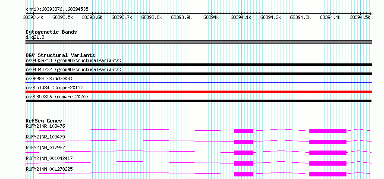Click the longer exon block of RUFY2|NR_103476
Screen dimensions: 384x179
click(x=328, y=131)
